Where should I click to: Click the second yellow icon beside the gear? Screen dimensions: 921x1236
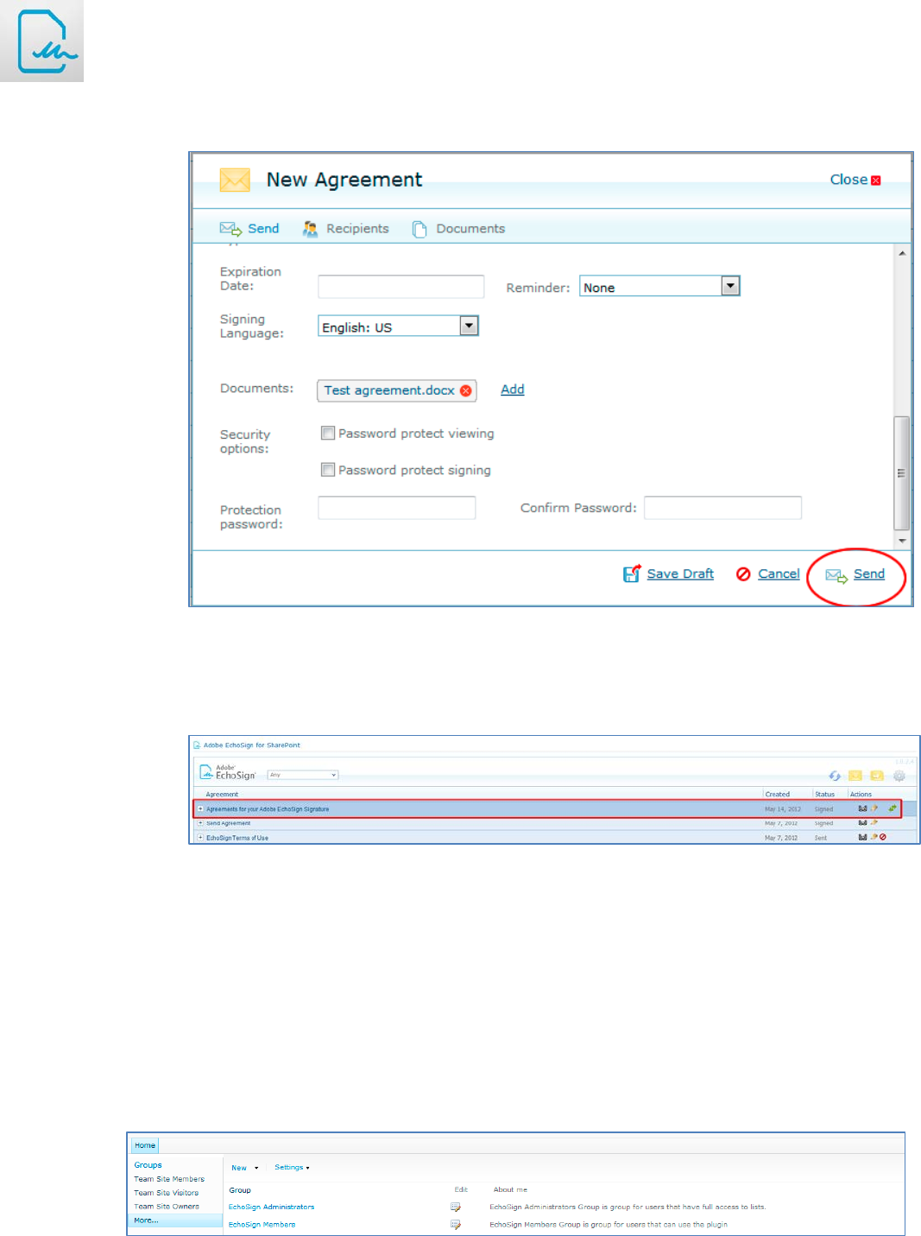point(877,776)
